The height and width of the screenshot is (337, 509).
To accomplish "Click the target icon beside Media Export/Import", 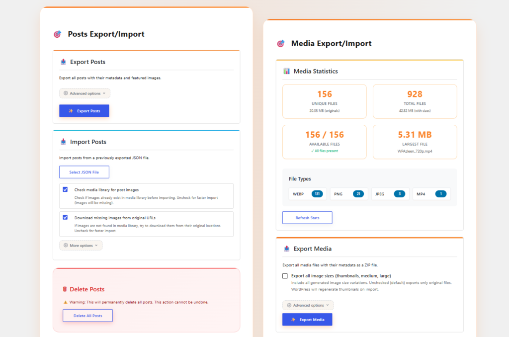I will [x=281, y=44].
